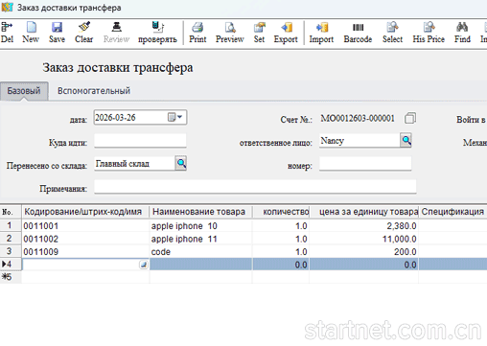Click product name cell code

click(x=200, y=251)
